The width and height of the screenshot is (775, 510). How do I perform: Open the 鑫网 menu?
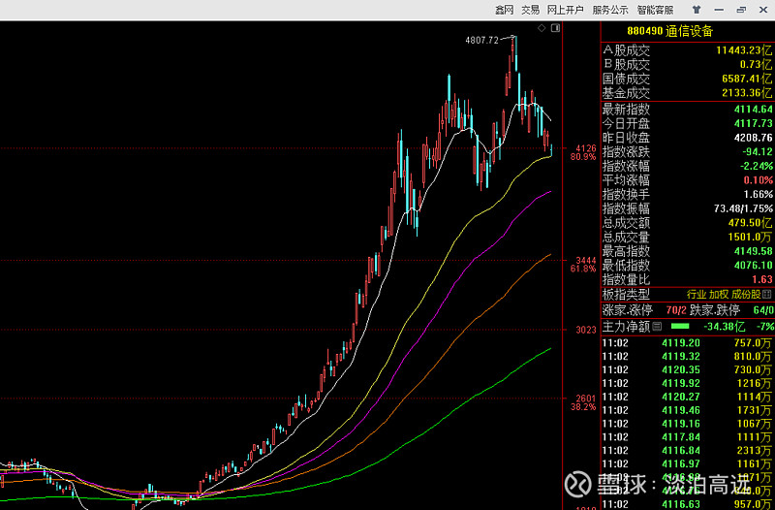coord(505,10)
